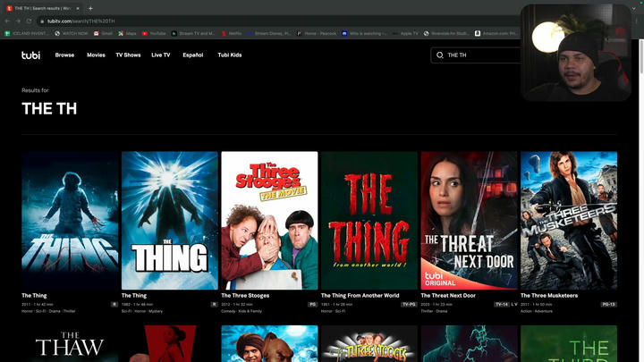
Task: Click 'Thriller · Drama' genre text
Action: (434, 311)
